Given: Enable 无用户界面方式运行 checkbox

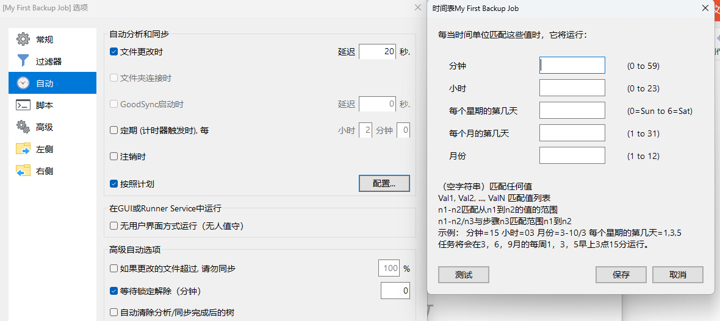Looking at the screenshot, I should click(114, 225).
